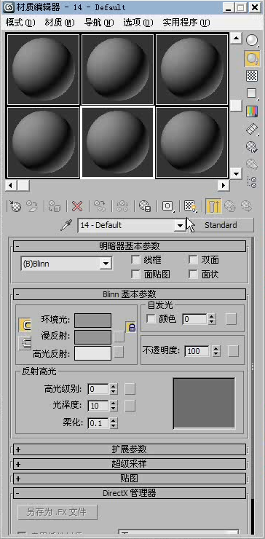Open the 选项(O) menu
The image size is (265, 539).
coord(138,23)
